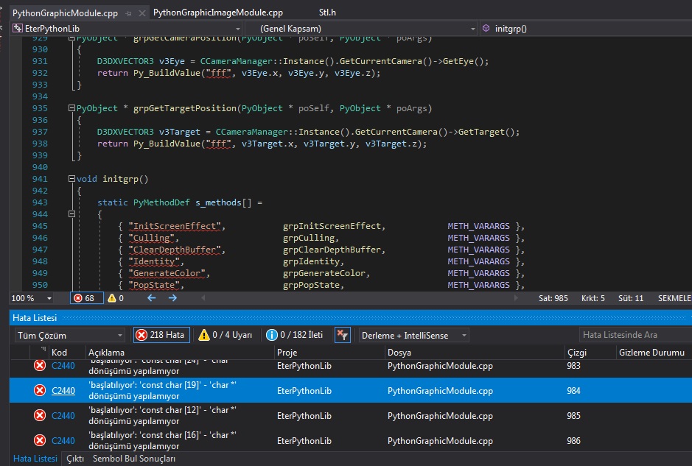Open the Derleme + IntelliSense dropdown
Image resolution: width=692 pixels, height=466 pixels.
click(x=413, y=336)
